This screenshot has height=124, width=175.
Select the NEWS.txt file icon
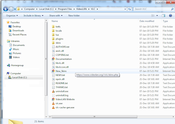(x=53, y=75)
